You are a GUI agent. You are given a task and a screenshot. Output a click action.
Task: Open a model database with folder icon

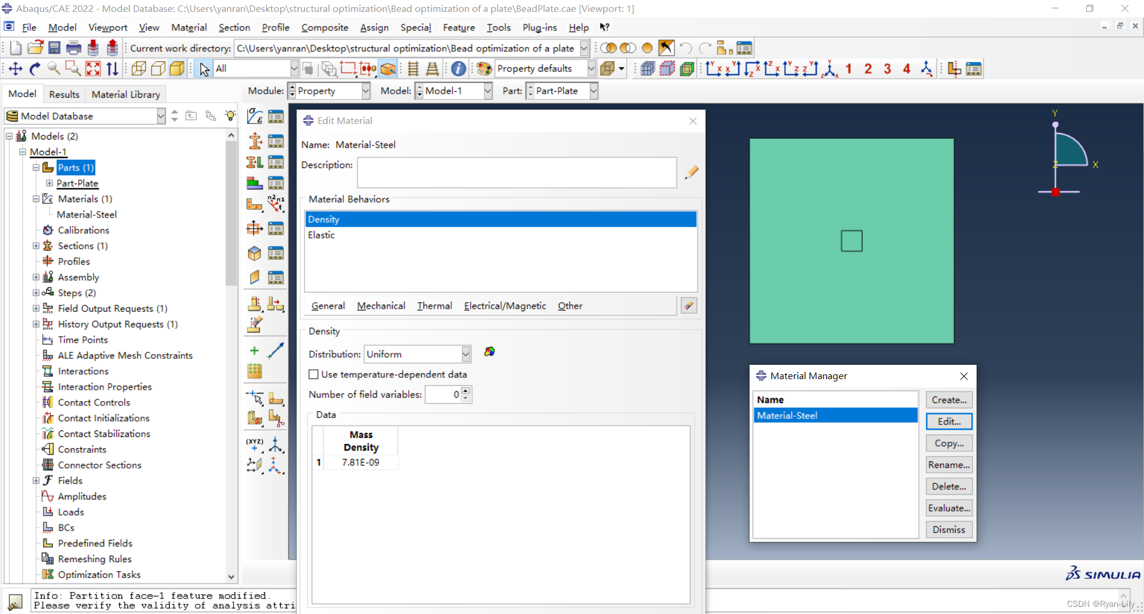pyautogui.click(x=36, y=48)
